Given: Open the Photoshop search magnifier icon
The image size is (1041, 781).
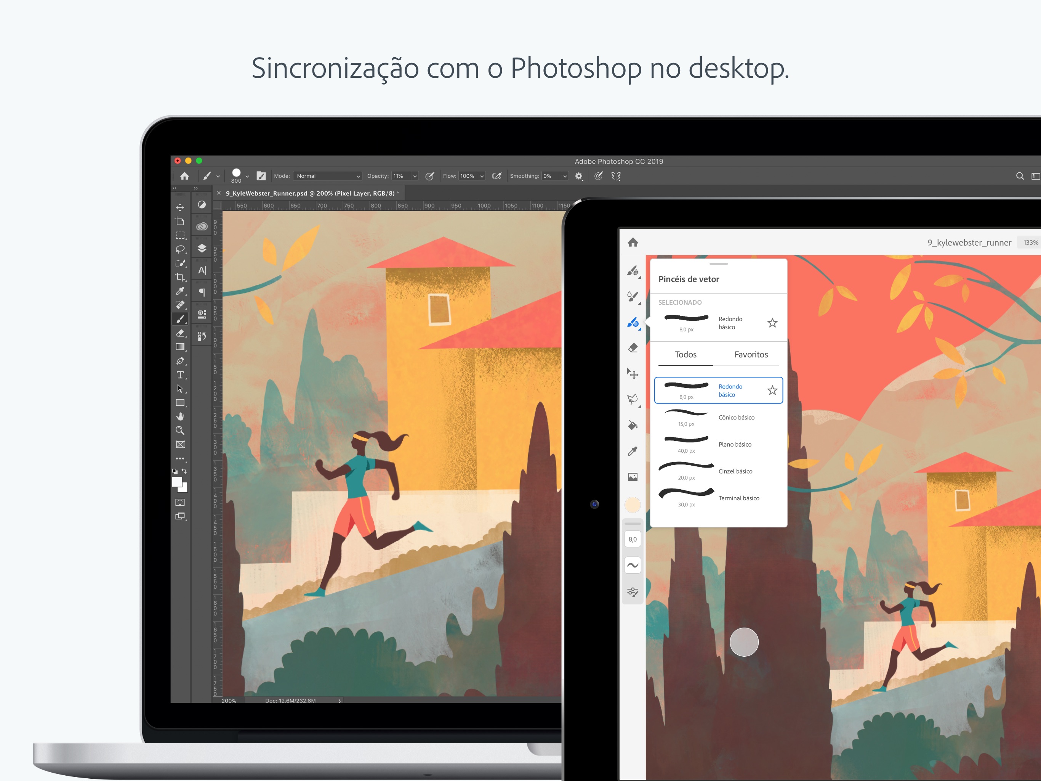Looking at the screenshot, I should [x=1019, y=176].
